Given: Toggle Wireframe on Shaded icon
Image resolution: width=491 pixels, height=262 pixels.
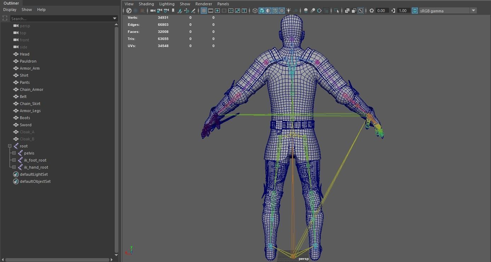Looking at the screenshot, I should [275, 11].
